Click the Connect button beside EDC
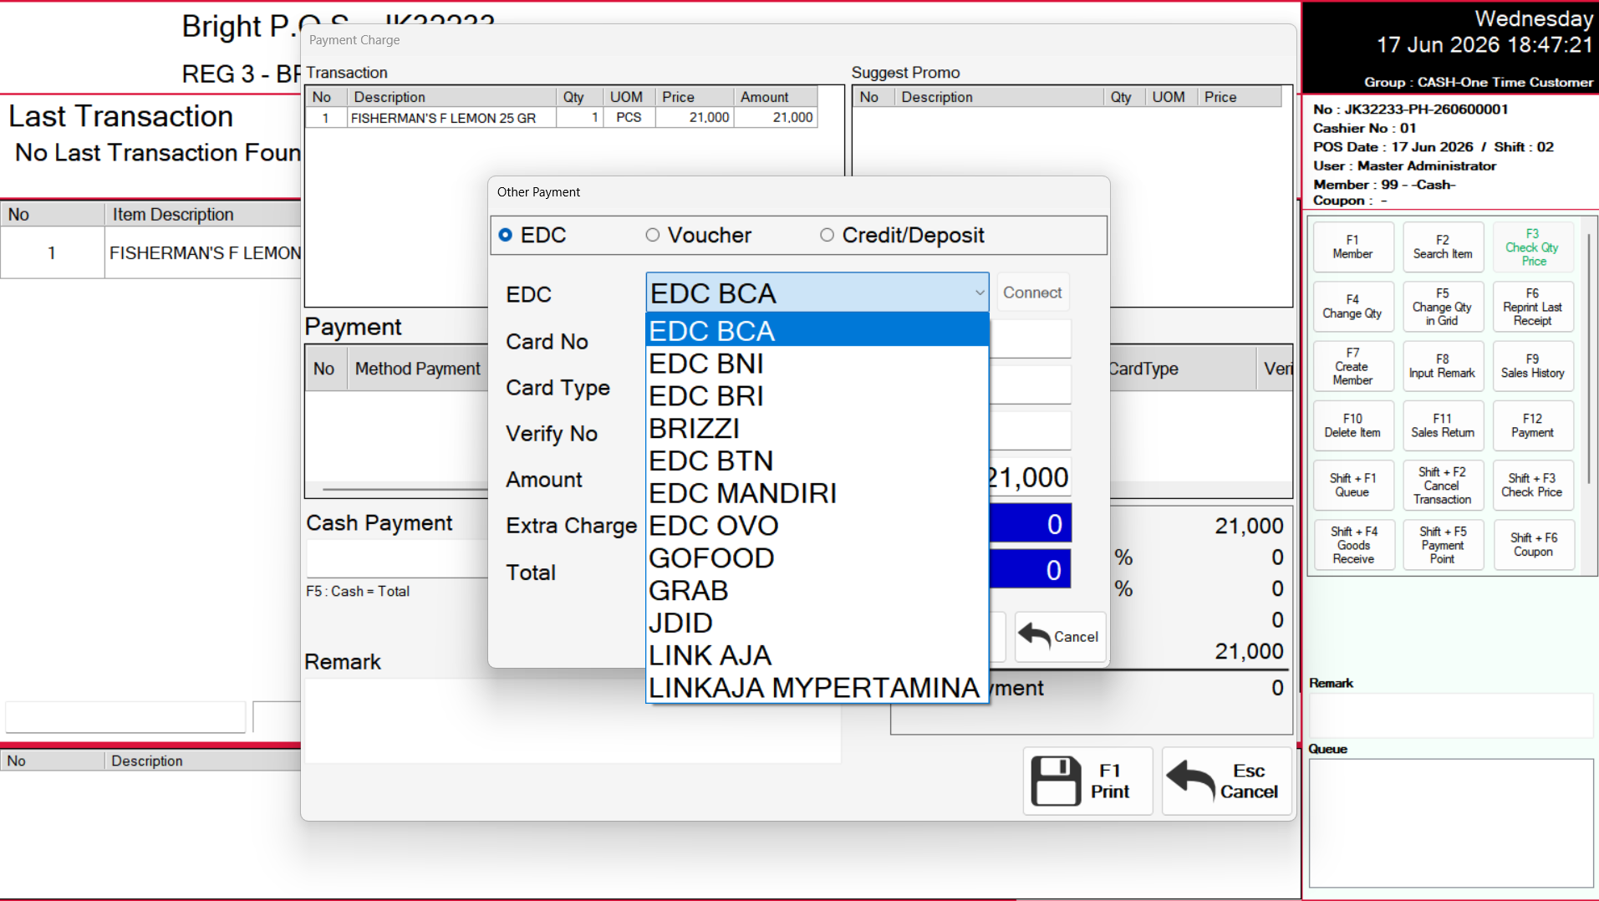The image size is (1599, 901). pos(1032,293)
